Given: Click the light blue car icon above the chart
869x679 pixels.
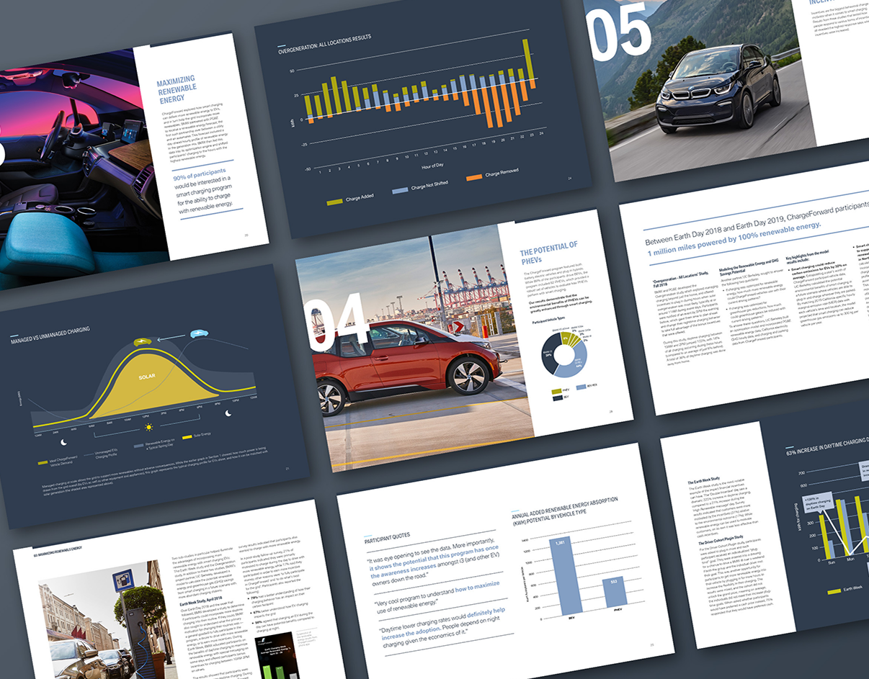Looking at the screenshot, I should (198, 333).
